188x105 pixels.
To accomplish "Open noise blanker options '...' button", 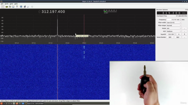I will point(184,37).
